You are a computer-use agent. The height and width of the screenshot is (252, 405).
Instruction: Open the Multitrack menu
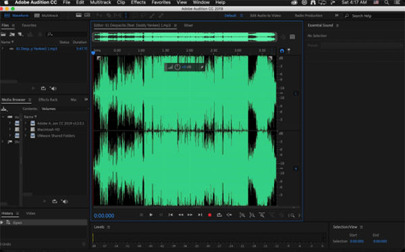[101, 2]
